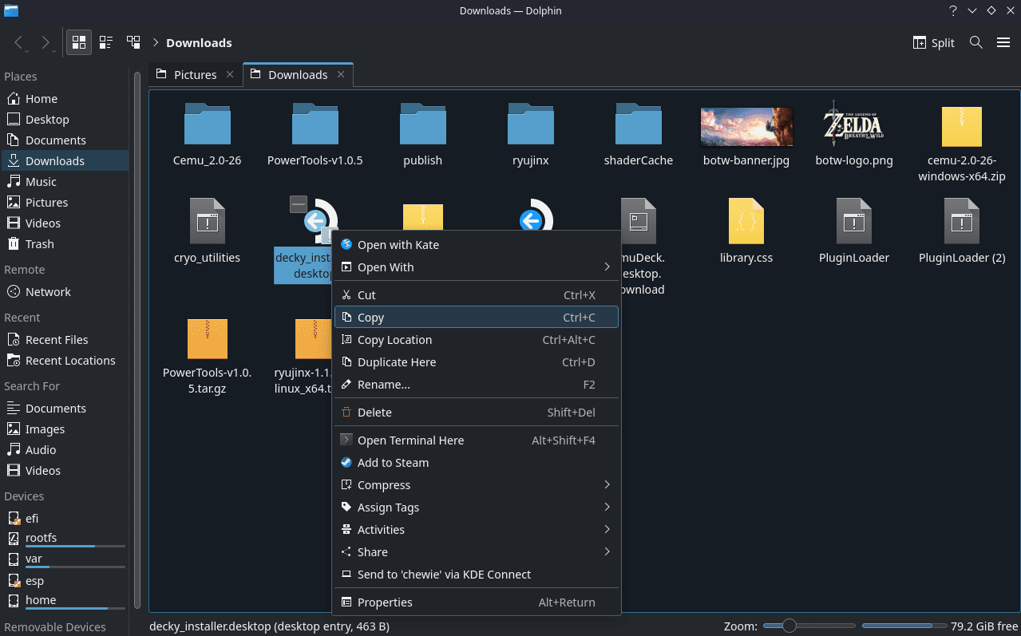Open the hamburger menu
1021x636 pixels.
click(1003, 42)
